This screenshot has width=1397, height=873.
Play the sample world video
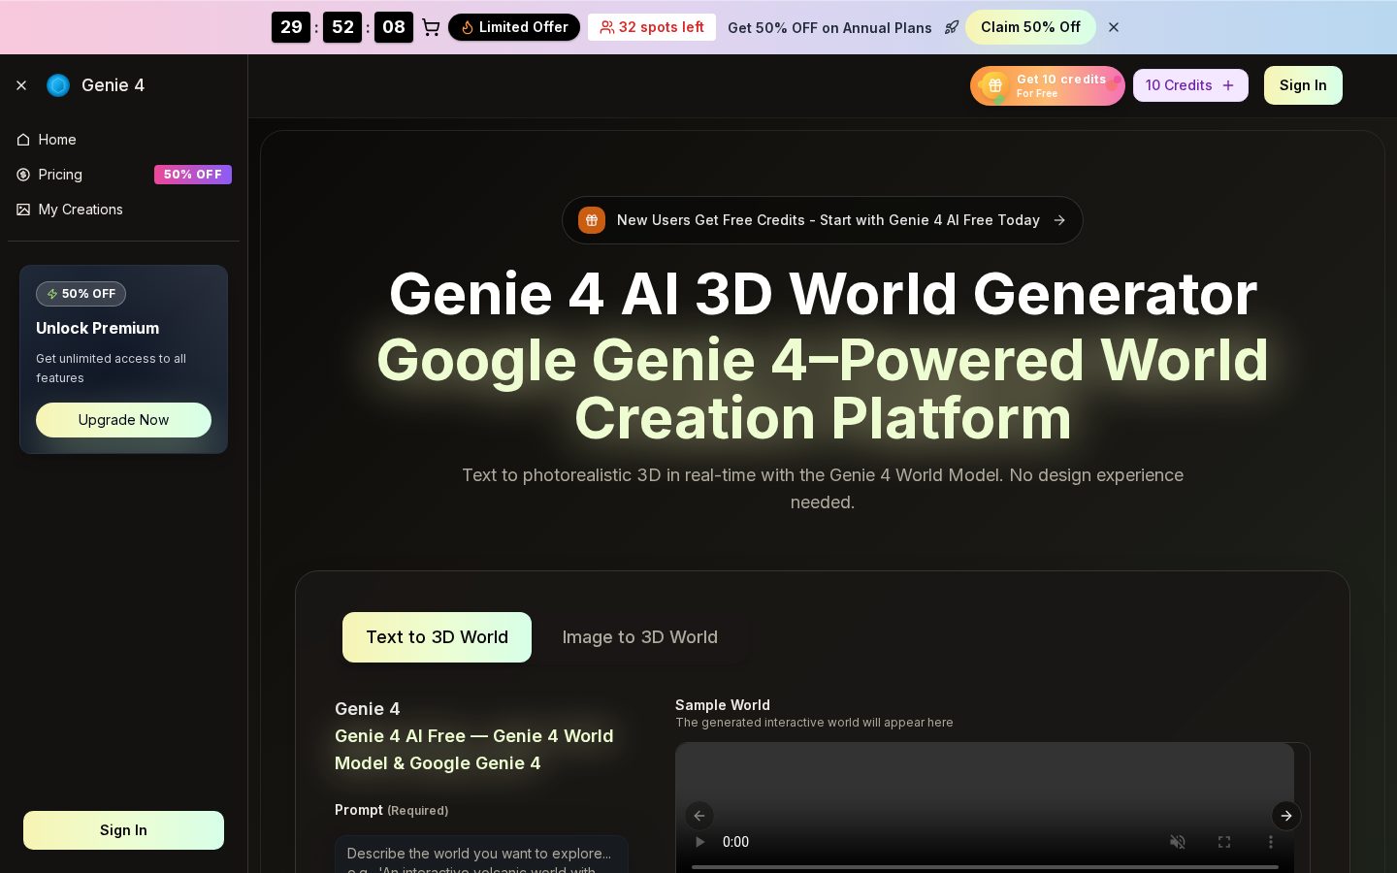[x=699, y=842]
